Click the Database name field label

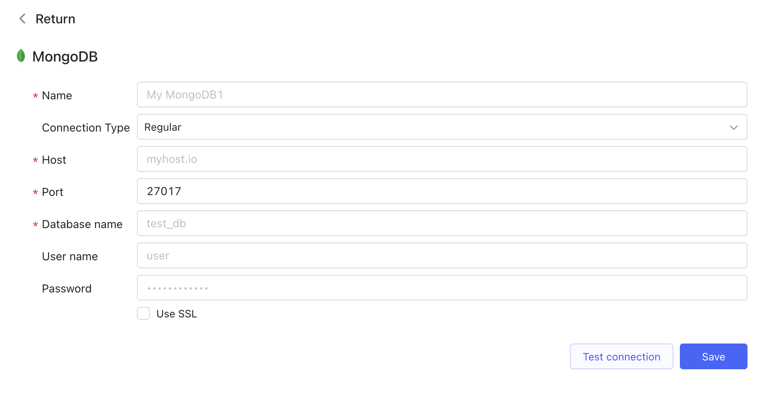coord(82,224)
